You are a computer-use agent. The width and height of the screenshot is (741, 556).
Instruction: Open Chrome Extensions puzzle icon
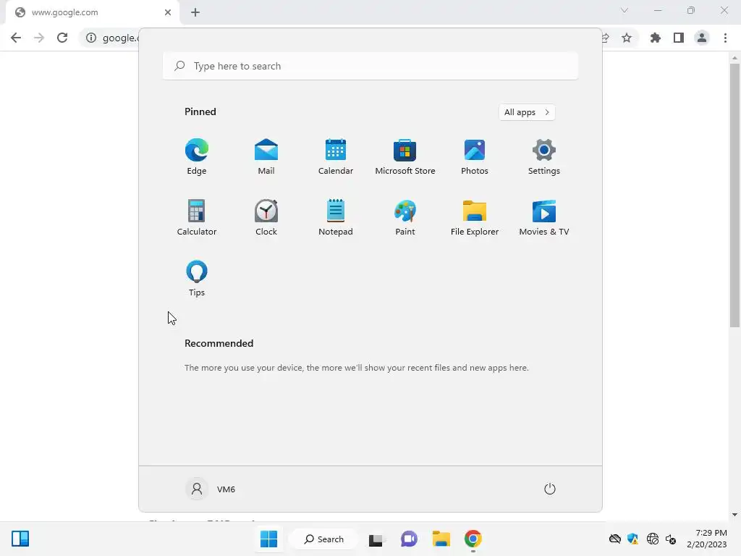pyautogui.click(x=656, y=38)
